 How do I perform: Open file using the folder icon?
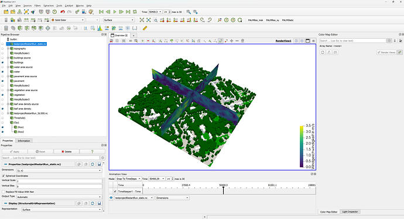tap(6, 12)
